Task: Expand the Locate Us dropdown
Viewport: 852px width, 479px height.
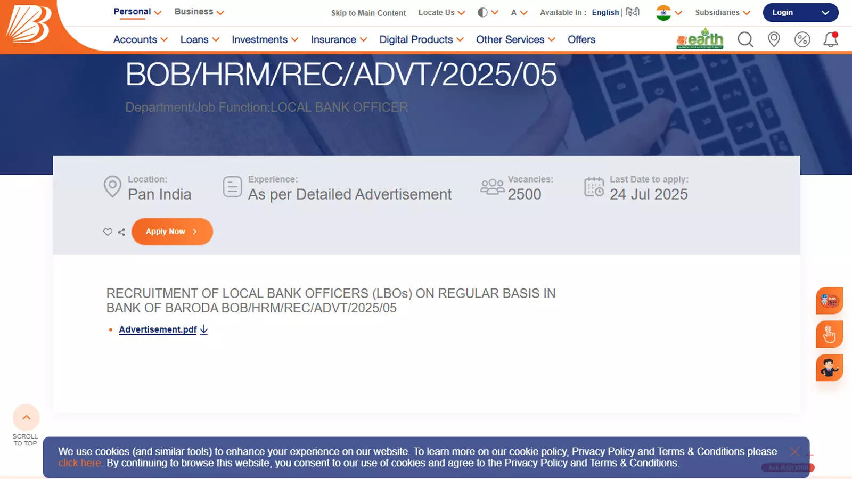Action: 441,12
